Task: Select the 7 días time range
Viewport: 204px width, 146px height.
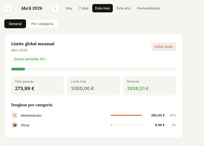Action: click(84, 8)
